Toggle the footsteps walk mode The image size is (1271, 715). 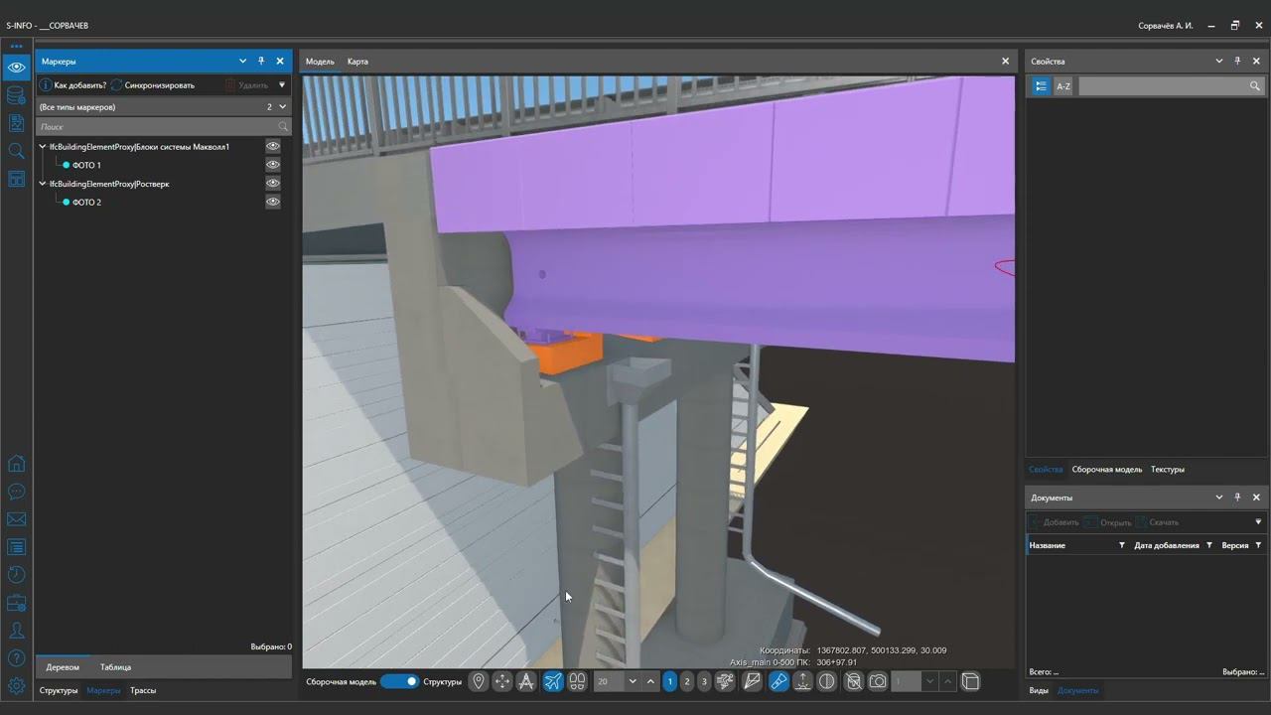click(x=577, y=681)
